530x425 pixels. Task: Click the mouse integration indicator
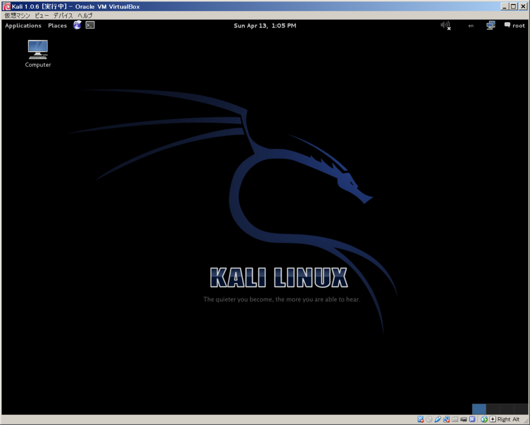[x=484, y=419]
